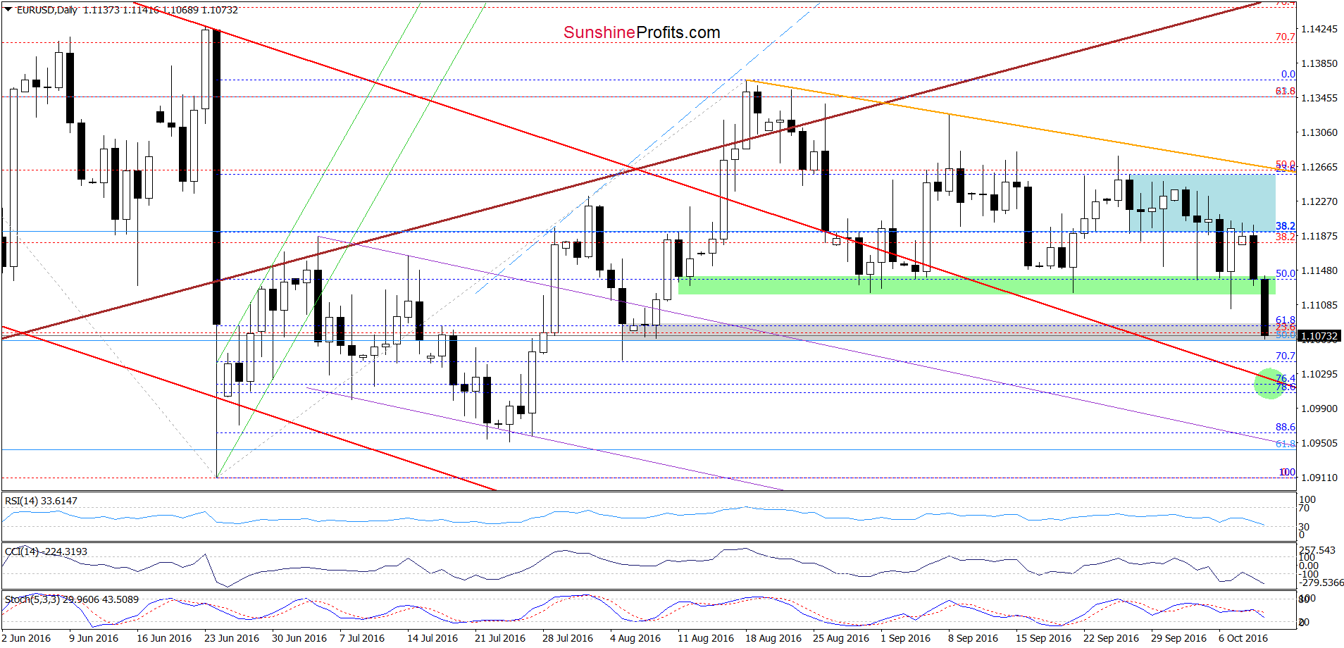Click the 25 Aug 2016 date label
Screen dimensions: 1344x648
[841, 638]
